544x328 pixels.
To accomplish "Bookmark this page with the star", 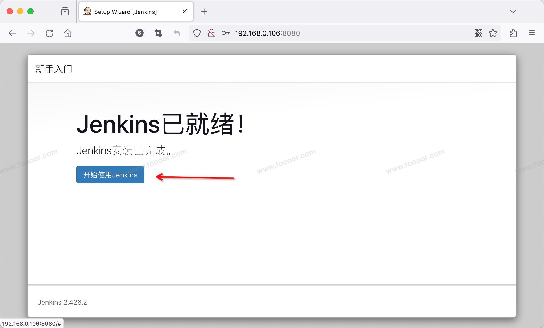I will (x=493, y=33).
